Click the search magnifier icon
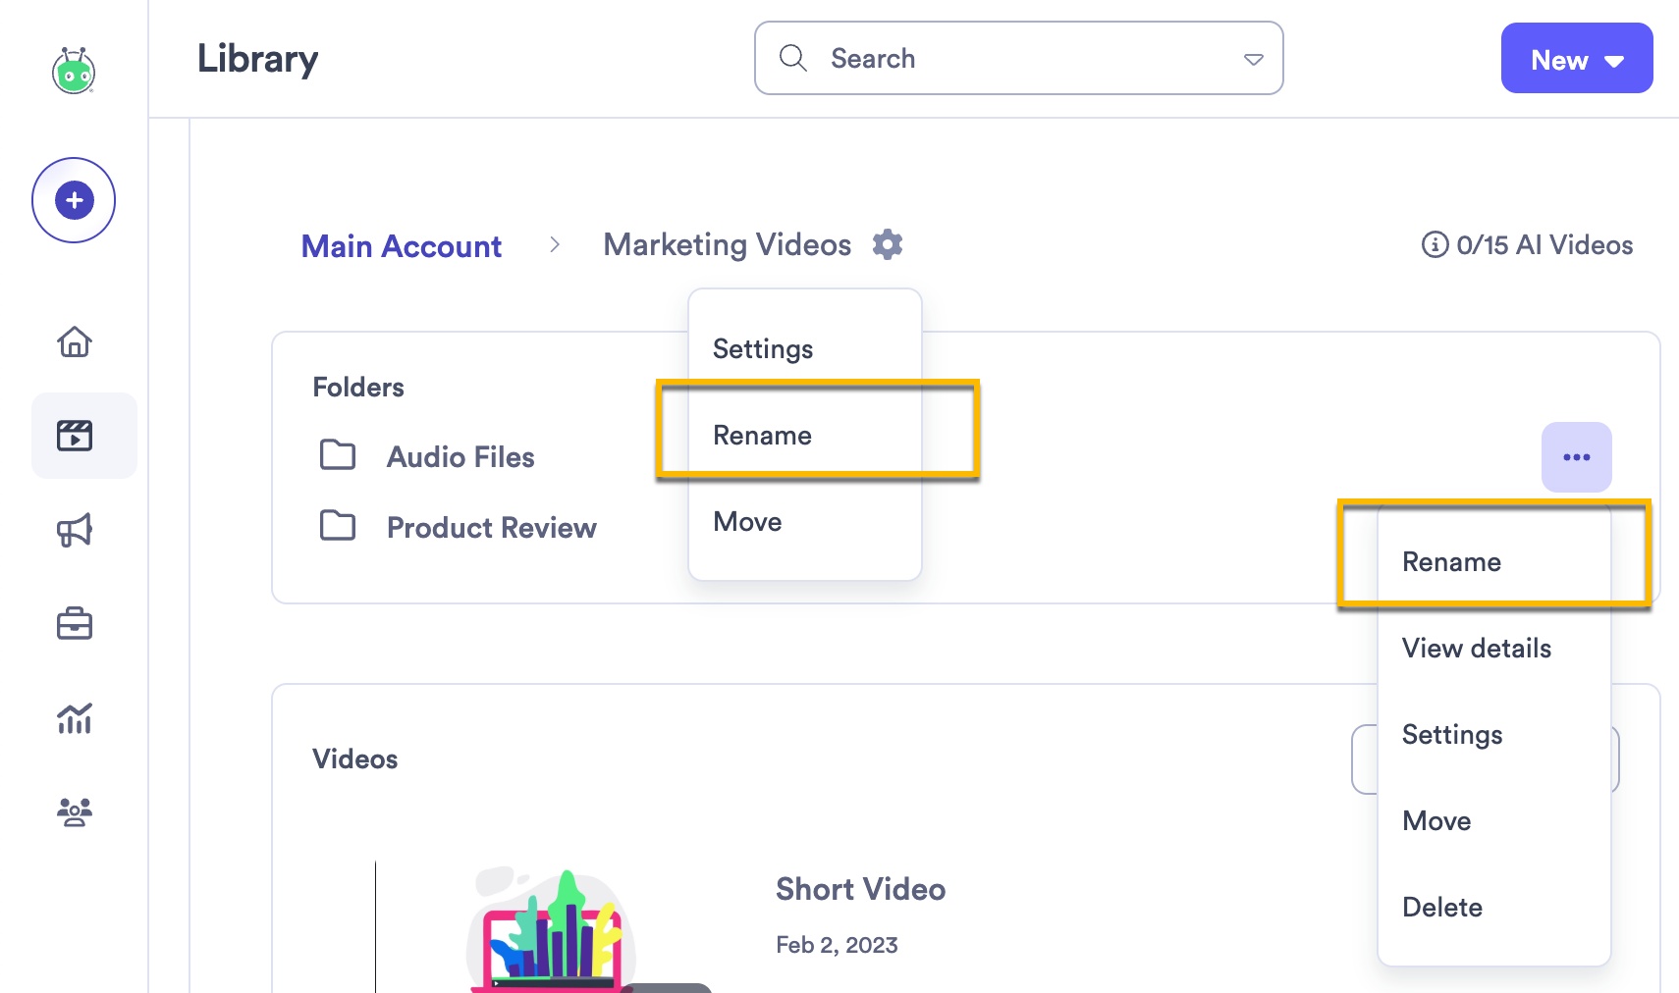This screenshot has height=993, width=1679. pos(793,58)
